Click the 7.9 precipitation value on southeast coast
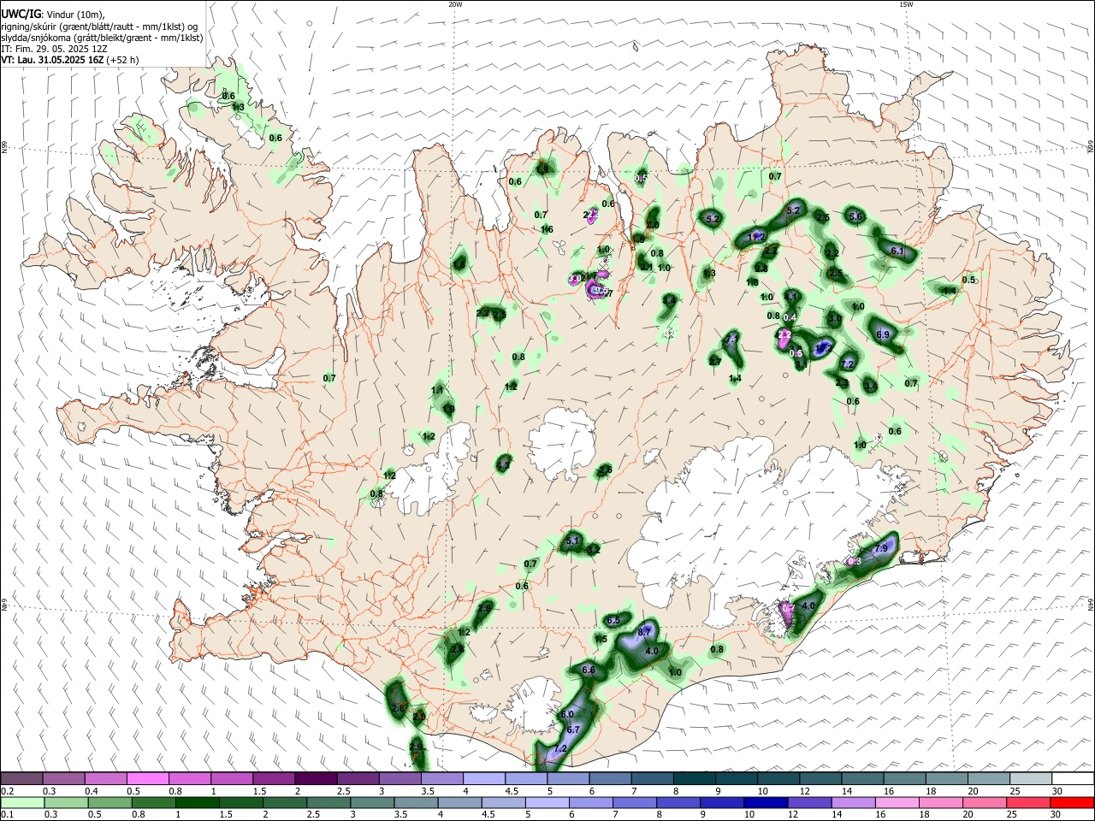This screenshot has height=821, width=1095. pos(880,549)
